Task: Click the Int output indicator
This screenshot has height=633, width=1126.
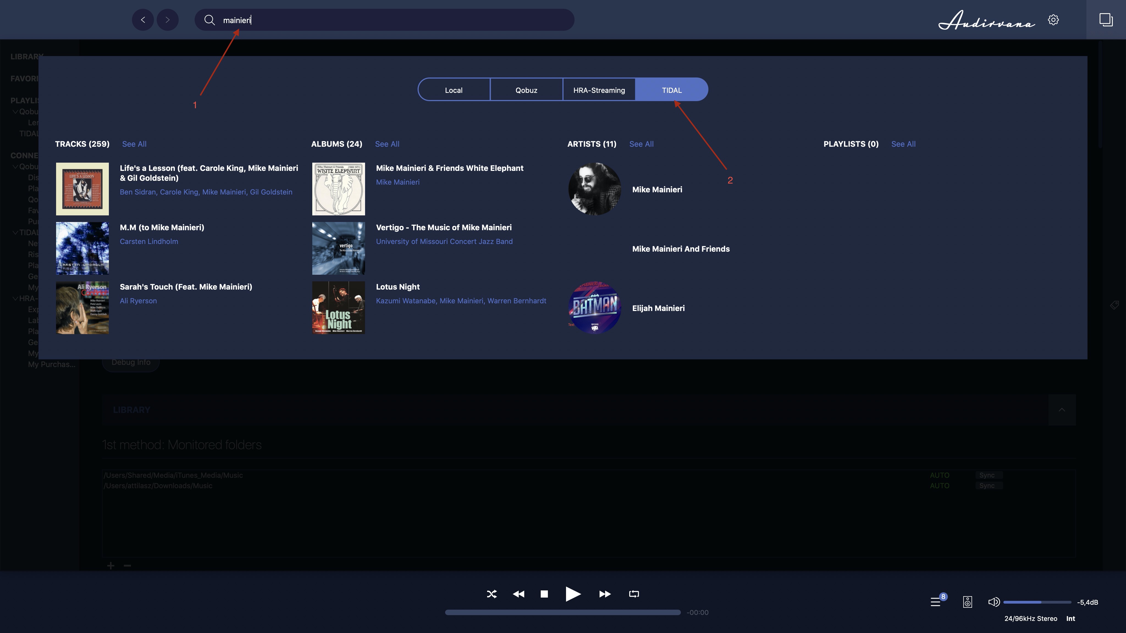Action: [x=1070, y=619]
